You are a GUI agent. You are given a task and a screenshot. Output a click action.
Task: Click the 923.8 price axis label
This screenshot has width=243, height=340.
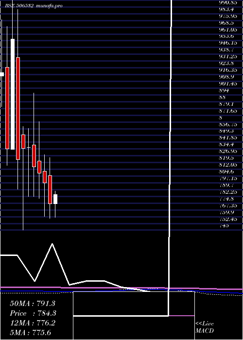point(227,63)
